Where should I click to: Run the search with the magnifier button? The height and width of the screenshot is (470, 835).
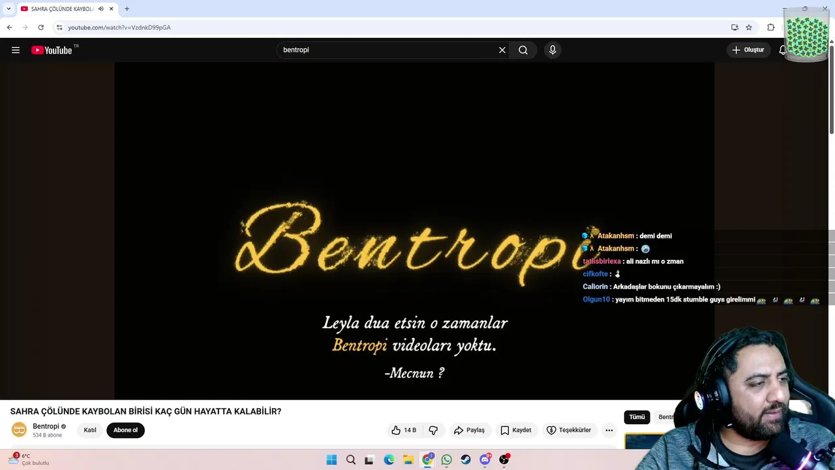point(523,50)
